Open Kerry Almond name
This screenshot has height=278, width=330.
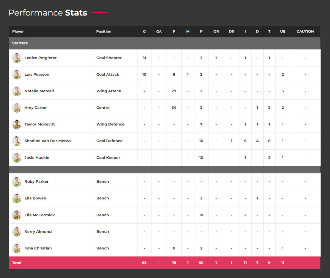tap(38, 232)
